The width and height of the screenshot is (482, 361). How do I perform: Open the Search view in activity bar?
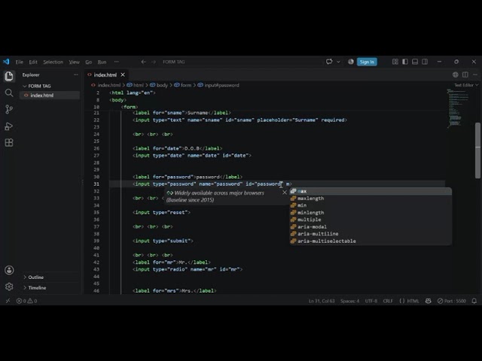9,93
